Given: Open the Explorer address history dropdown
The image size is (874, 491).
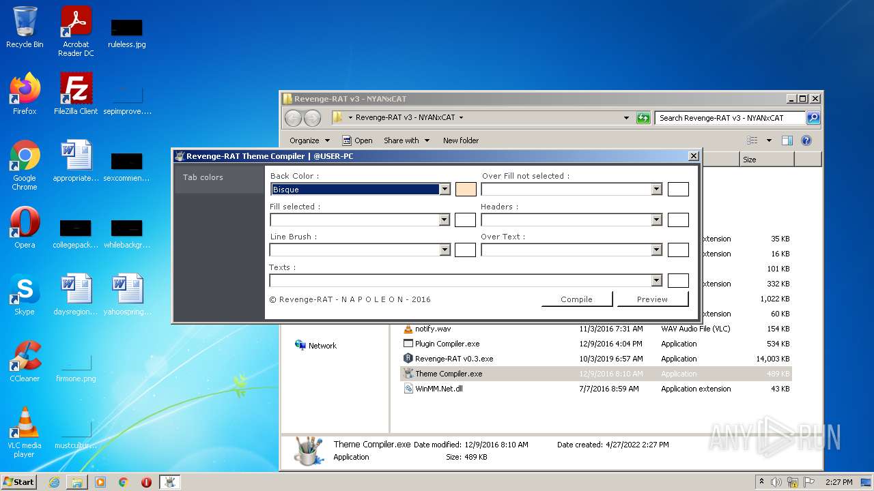Looking at the screenshot, I should (626, 118).
